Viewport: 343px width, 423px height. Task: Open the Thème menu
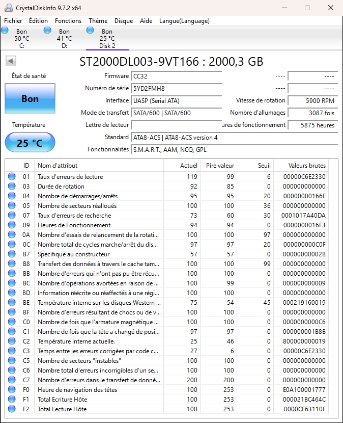tap(98, 21)
